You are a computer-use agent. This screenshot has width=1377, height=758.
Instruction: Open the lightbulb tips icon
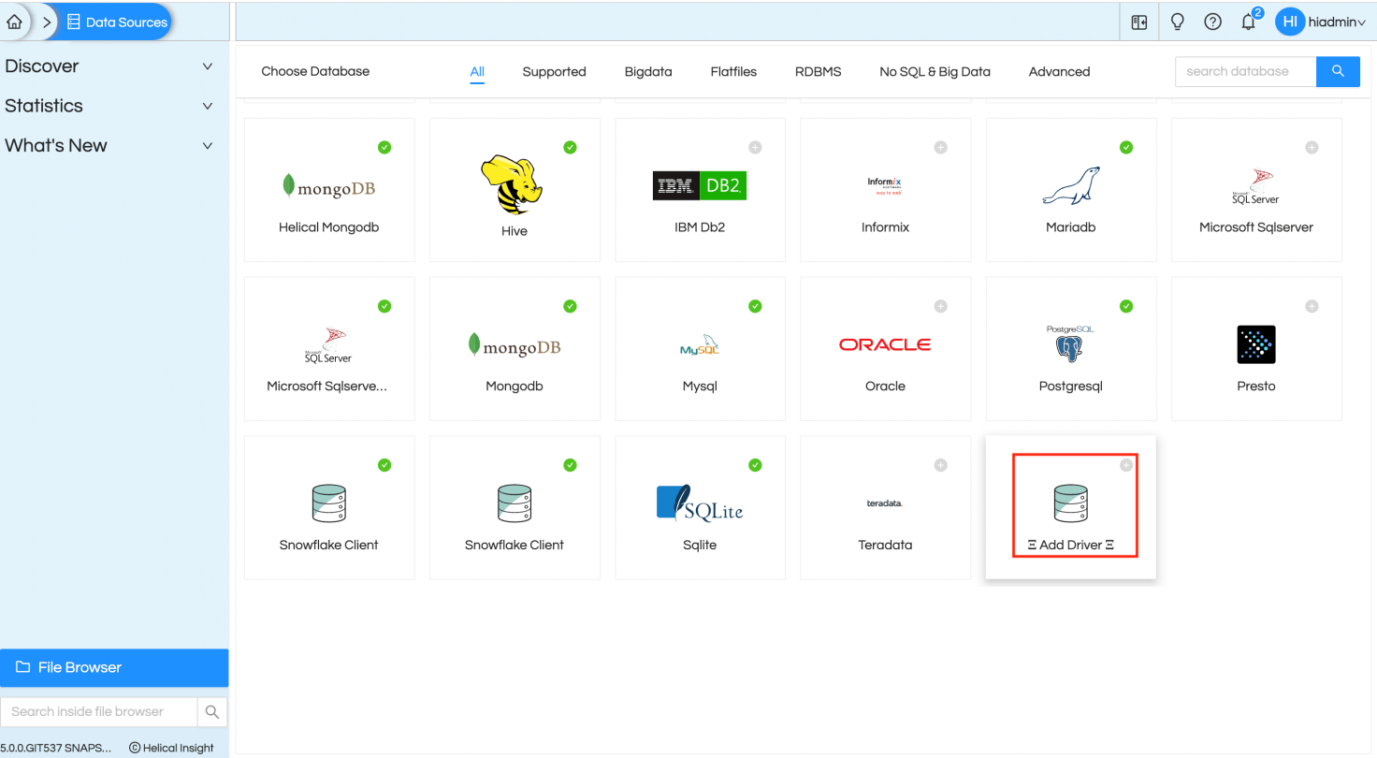coord(1178,22)
